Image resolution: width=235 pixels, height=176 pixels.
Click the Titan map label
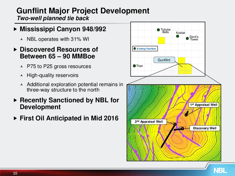(x=140, y=66)
